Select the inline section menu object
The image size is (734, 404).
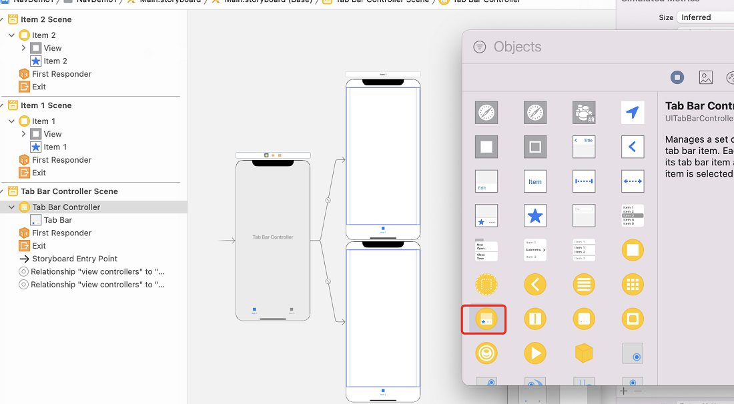(584, 250)
